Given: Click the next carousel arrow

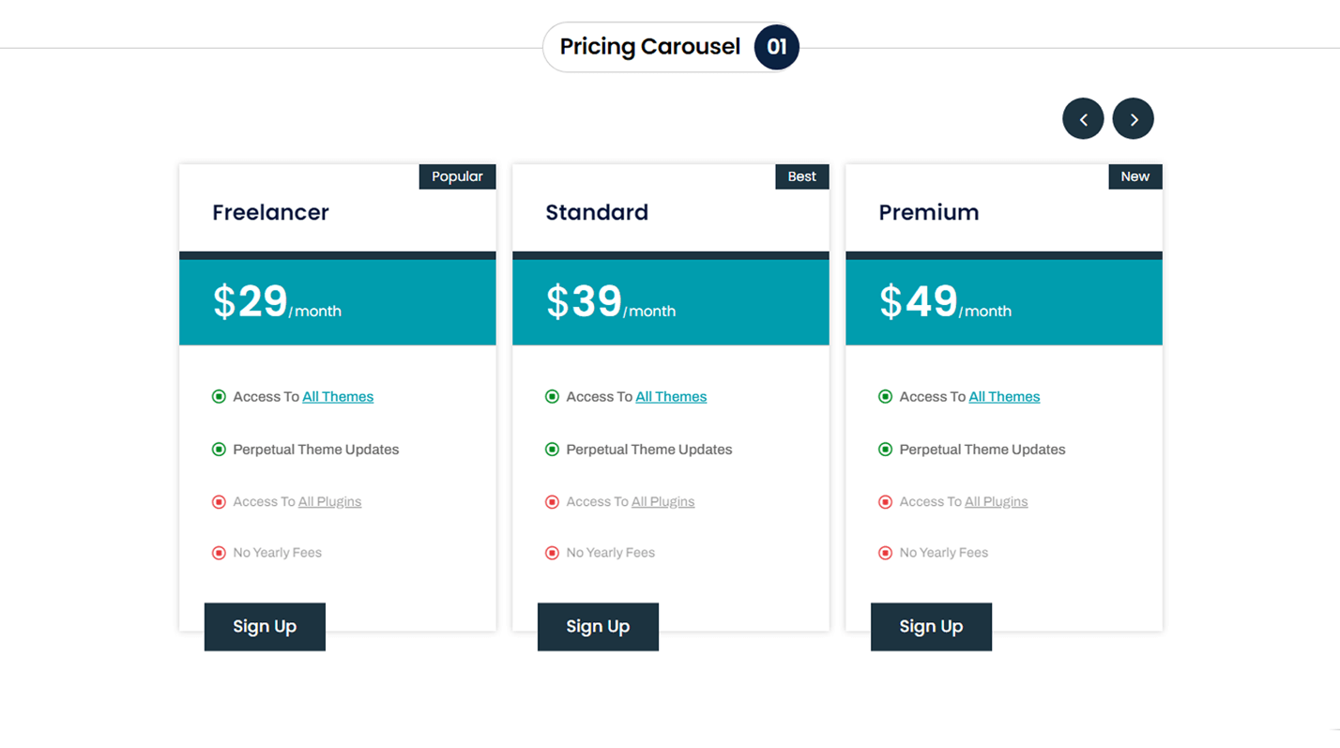Looking at the screenshot, I should coord(1133,119).
